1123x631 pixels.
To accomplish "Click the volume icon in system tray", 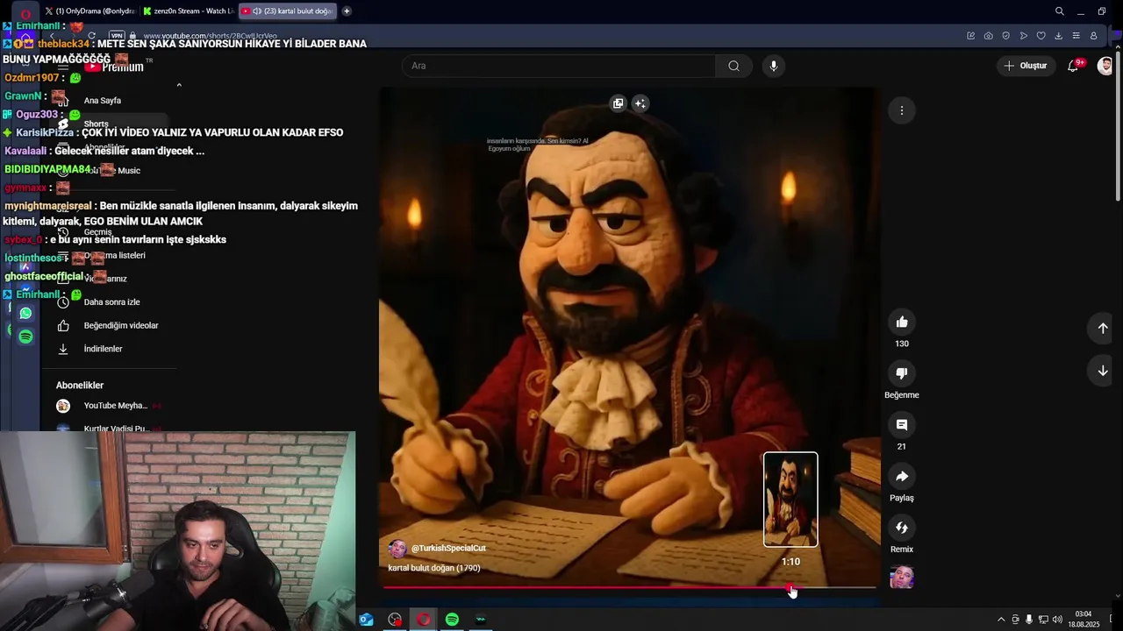I will point(1057,620).
